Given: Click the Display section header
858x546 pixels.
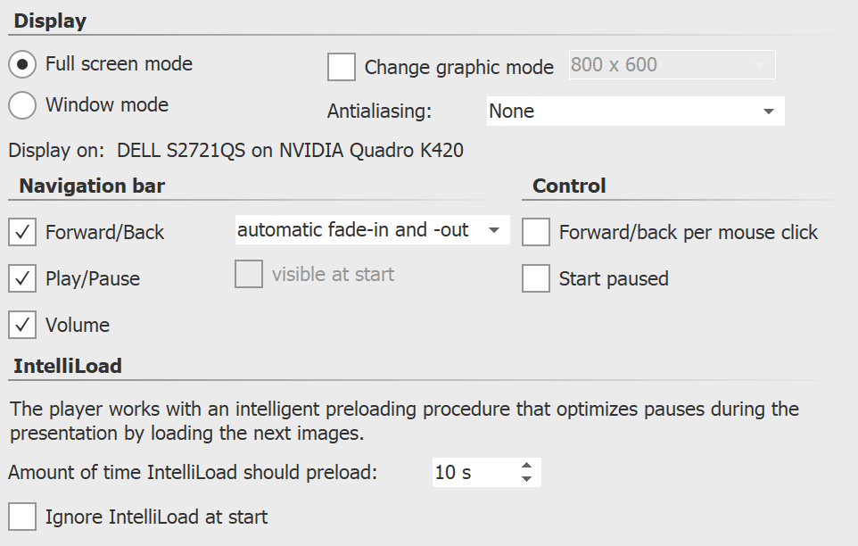Looking at the screenshot, I should (49, 20).
